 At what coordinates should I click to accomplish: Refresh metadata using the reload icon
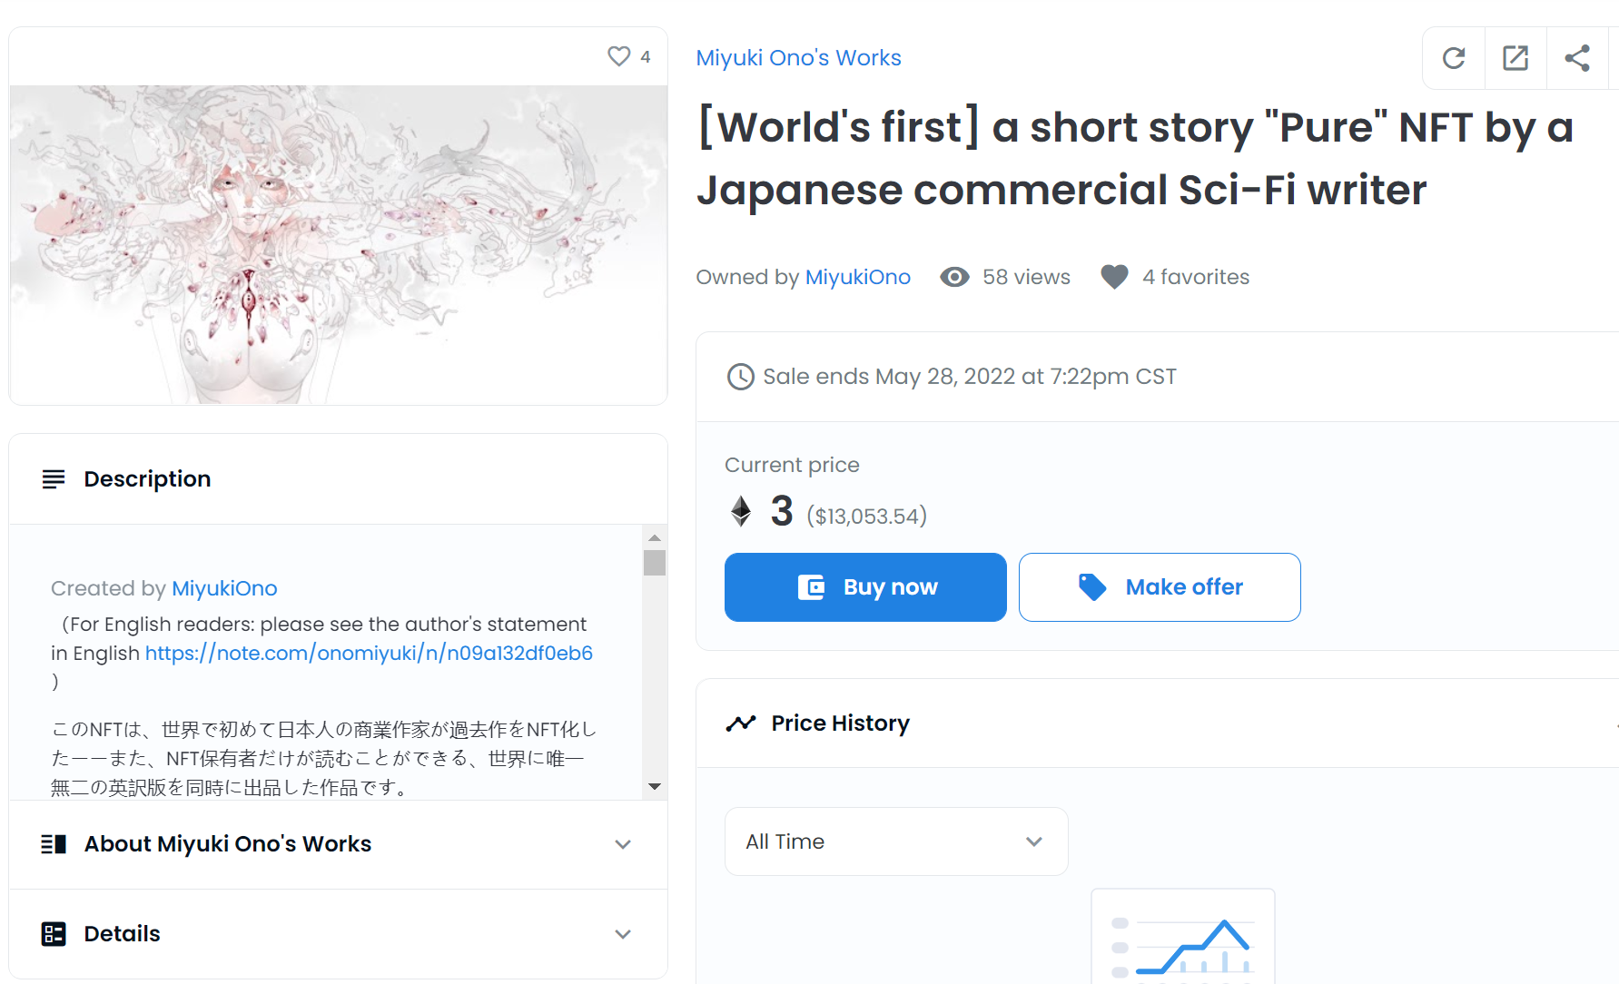tap(1454, 58)
